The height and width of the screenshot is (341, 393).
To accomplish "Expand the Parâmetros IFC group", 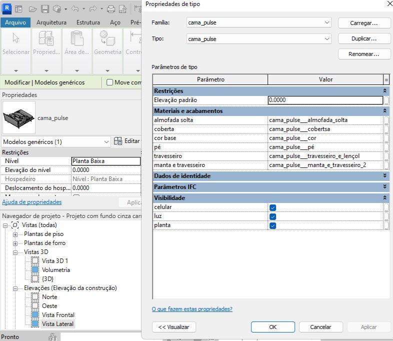I will [x=384, y=186].
